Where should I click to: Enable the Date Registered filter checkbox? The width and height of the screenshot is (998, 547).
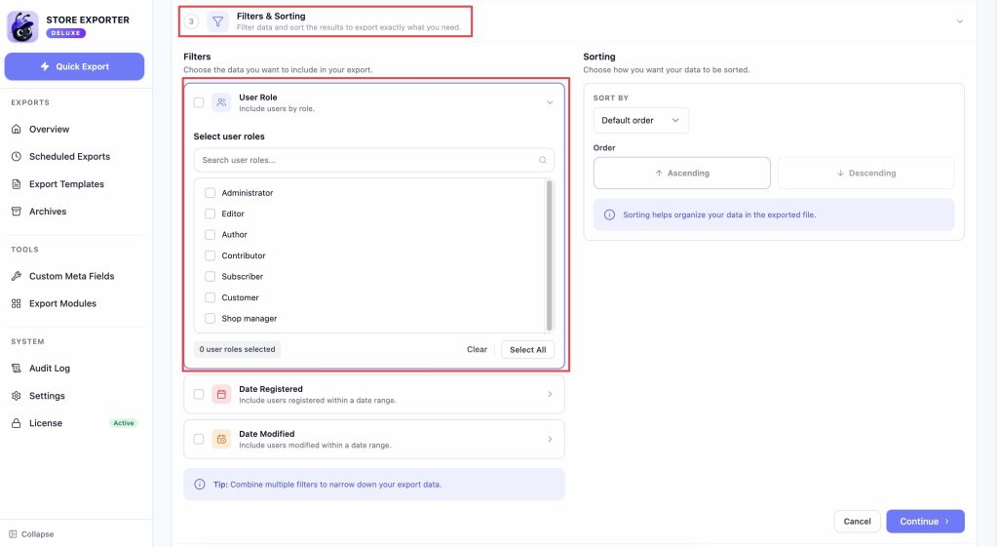tap(199, 394)
